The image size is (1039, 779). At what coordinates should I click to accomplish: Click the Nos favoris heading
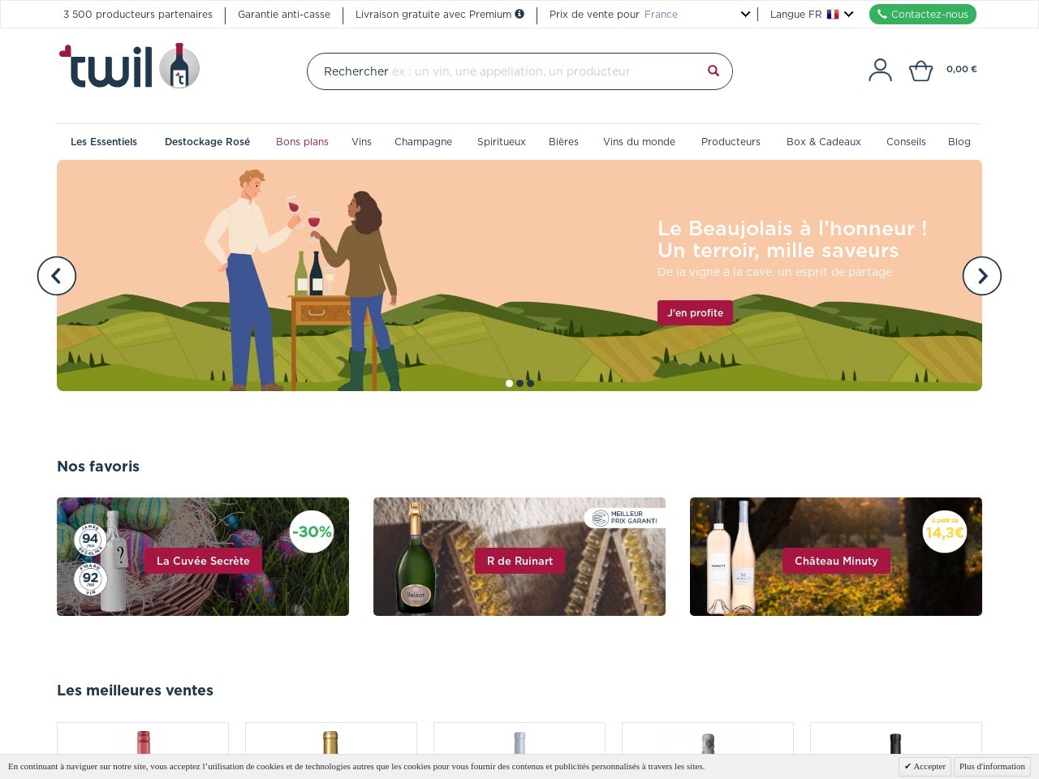98,467
